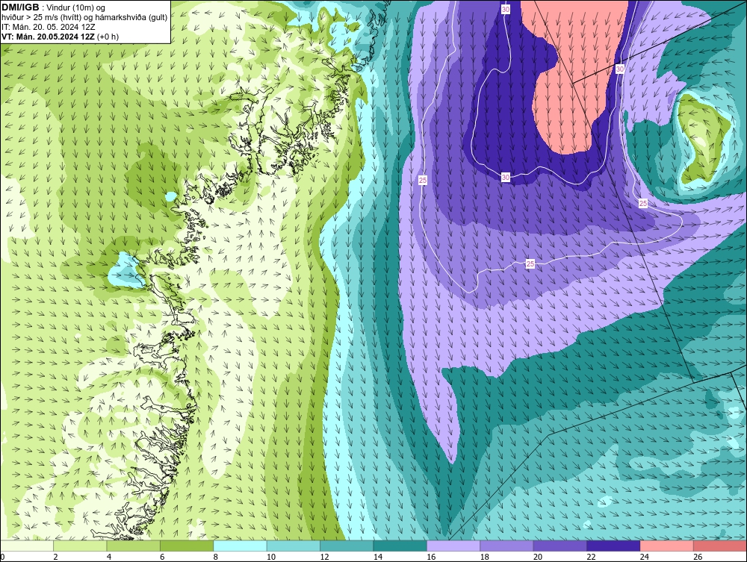
Task: Click the "24" tick label on the color bar
Action: [x=645, y=557]
